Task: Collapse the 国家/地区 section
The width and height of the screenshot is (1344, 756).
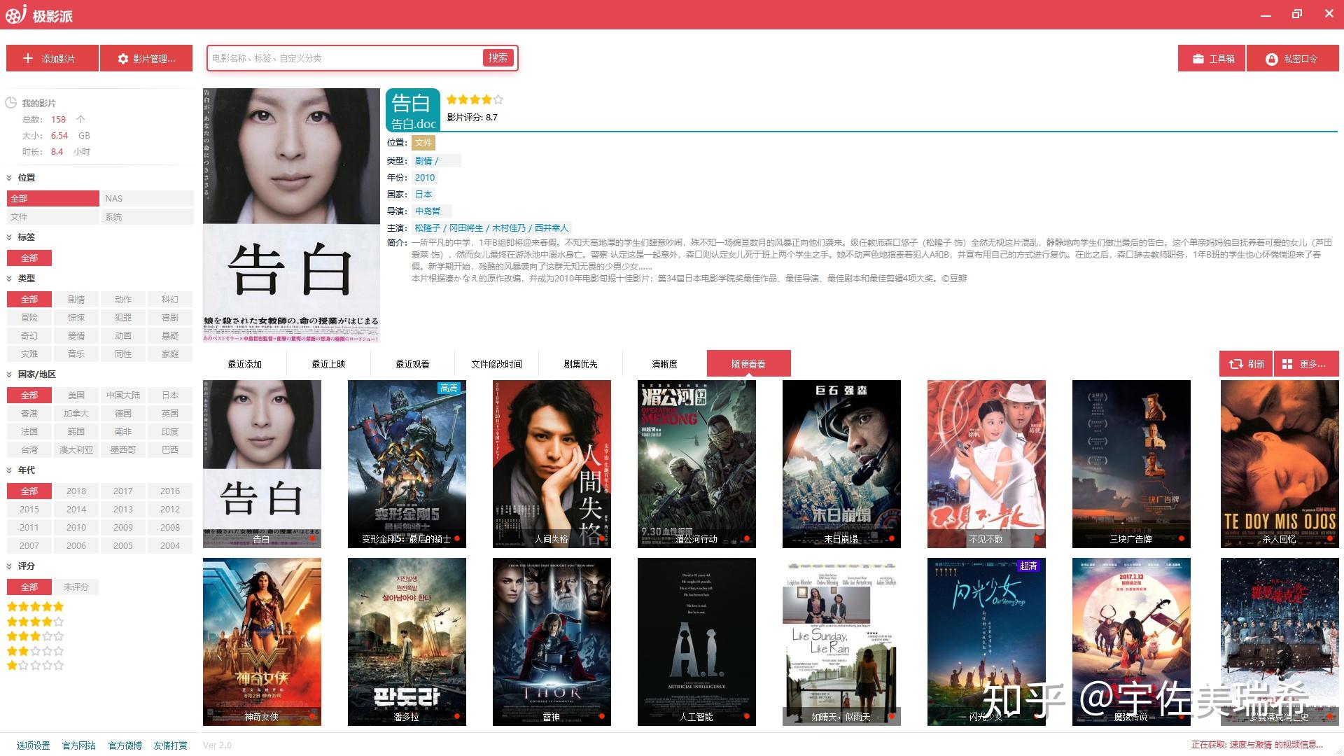Action: click(10, 374)
